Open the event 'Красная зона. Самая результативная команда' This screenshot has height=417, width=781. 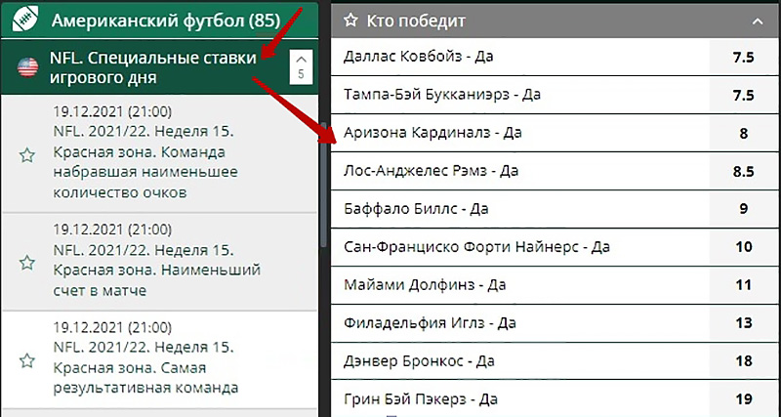tap(159, 359)
